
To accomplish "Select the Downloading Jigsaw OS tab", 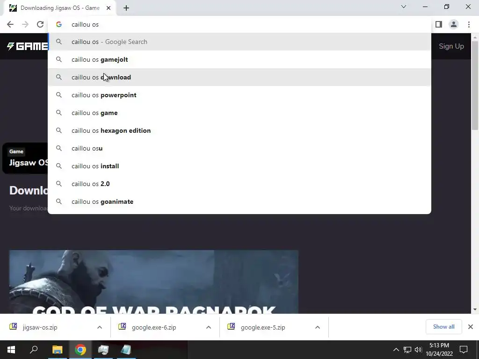I will click(x=60, y=8).
